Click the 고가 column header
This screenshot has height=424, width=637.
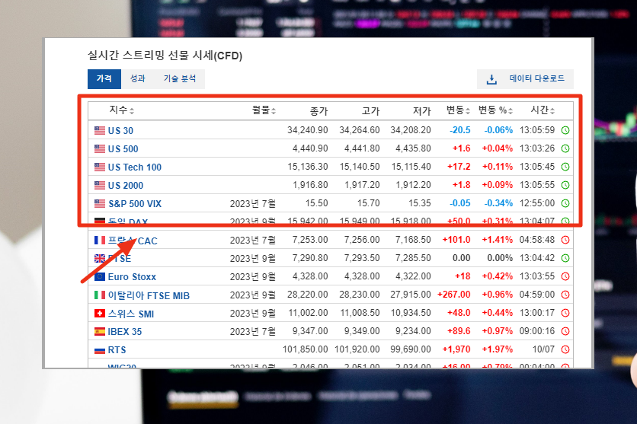pos(371,111)
